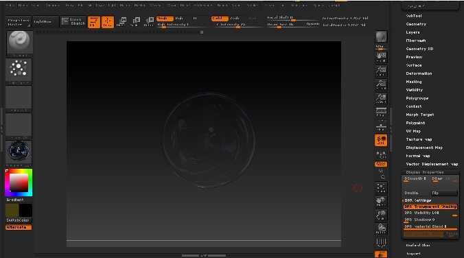Toggle the Mrgb button

[x=165, y=19]
